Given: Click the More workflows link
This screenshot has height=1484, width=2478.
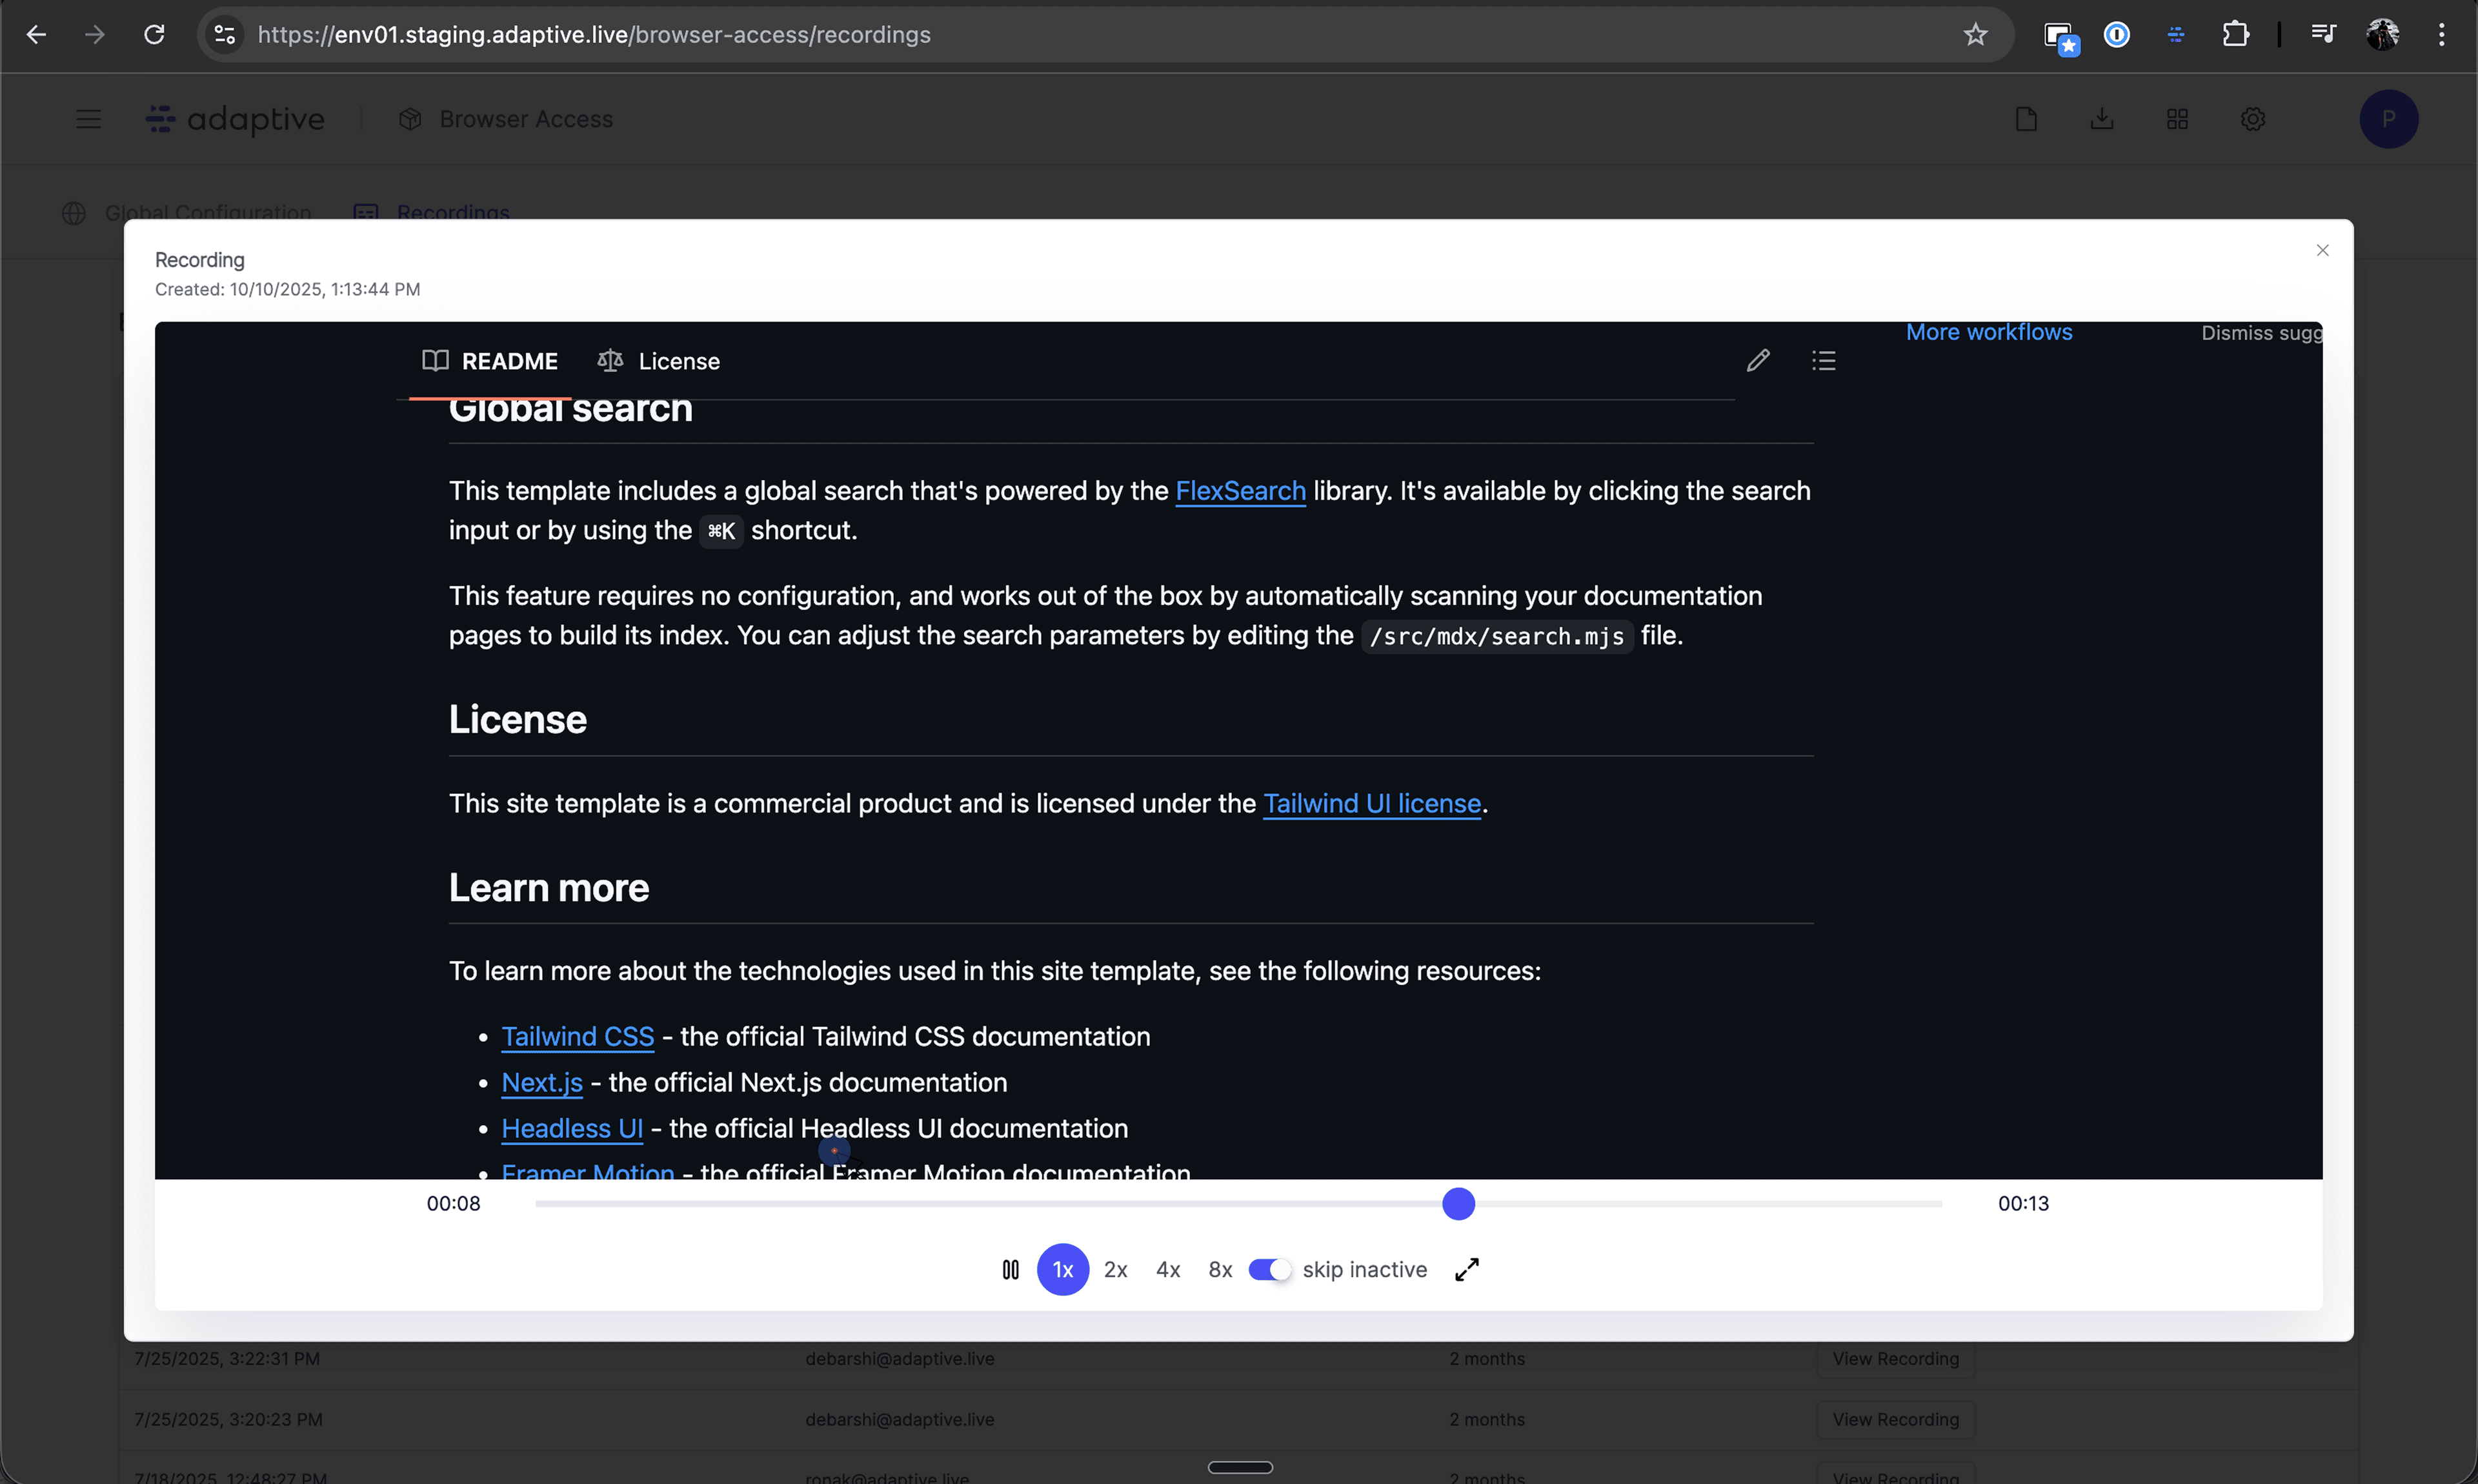Looking at the screenshot, I should pos(1989,333).
